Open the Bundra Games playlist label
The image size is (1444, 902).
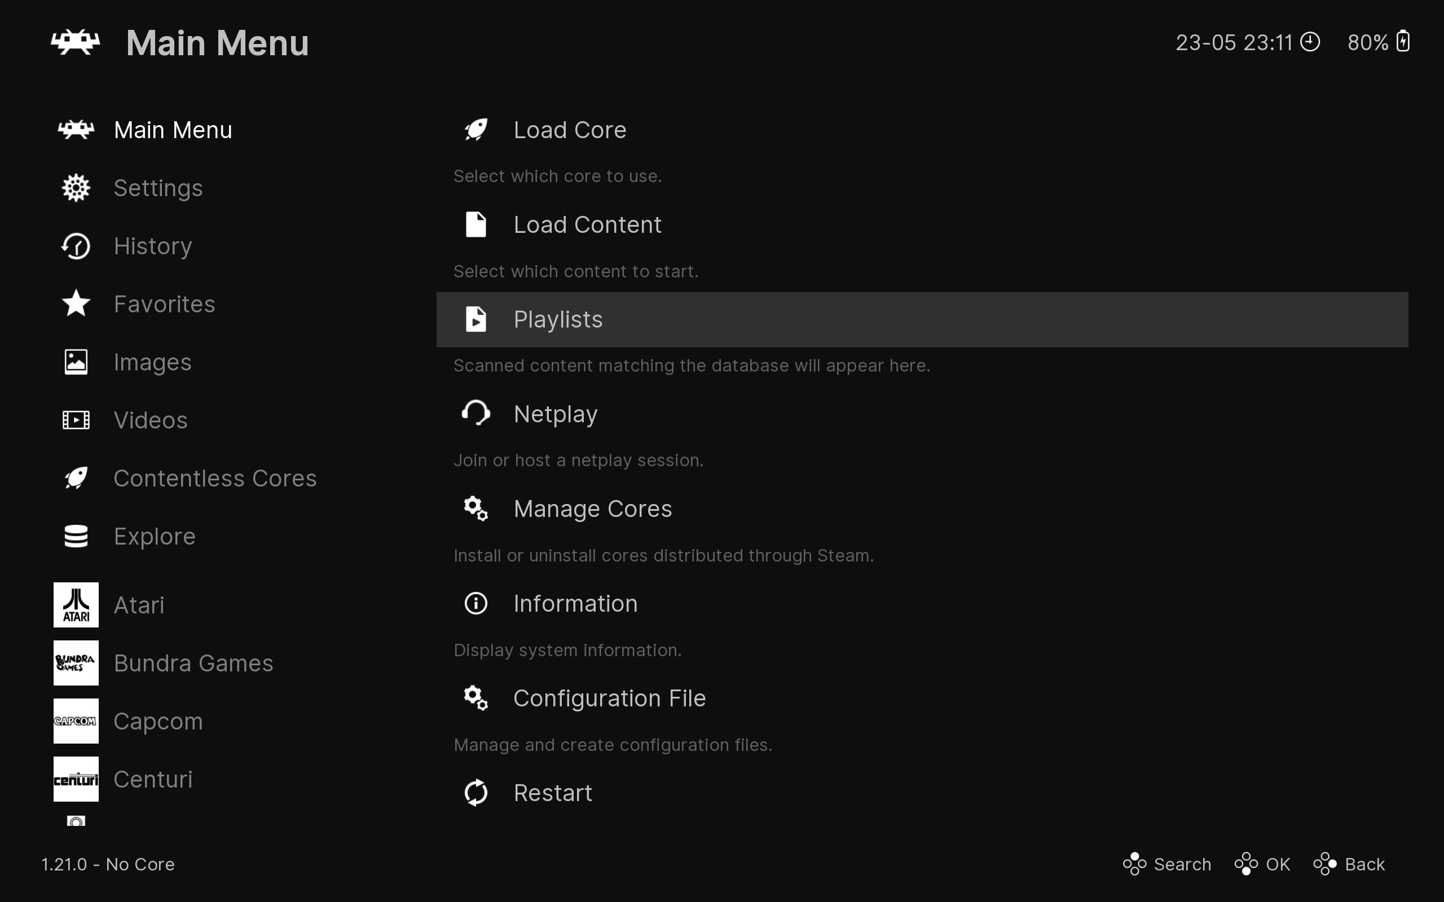pyautogui.click(x=193, y=664)
